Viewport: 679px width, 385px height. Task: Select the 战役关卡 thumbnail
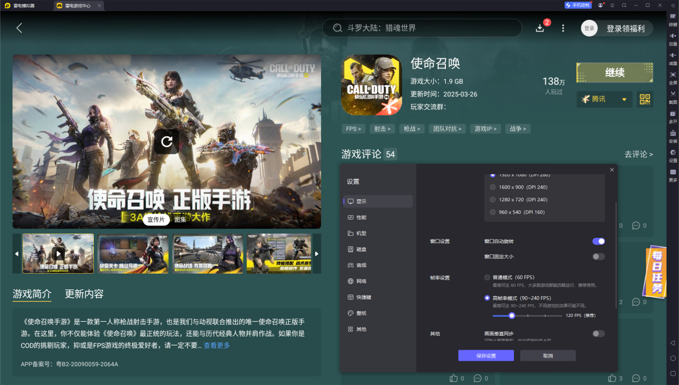(133, 253)
